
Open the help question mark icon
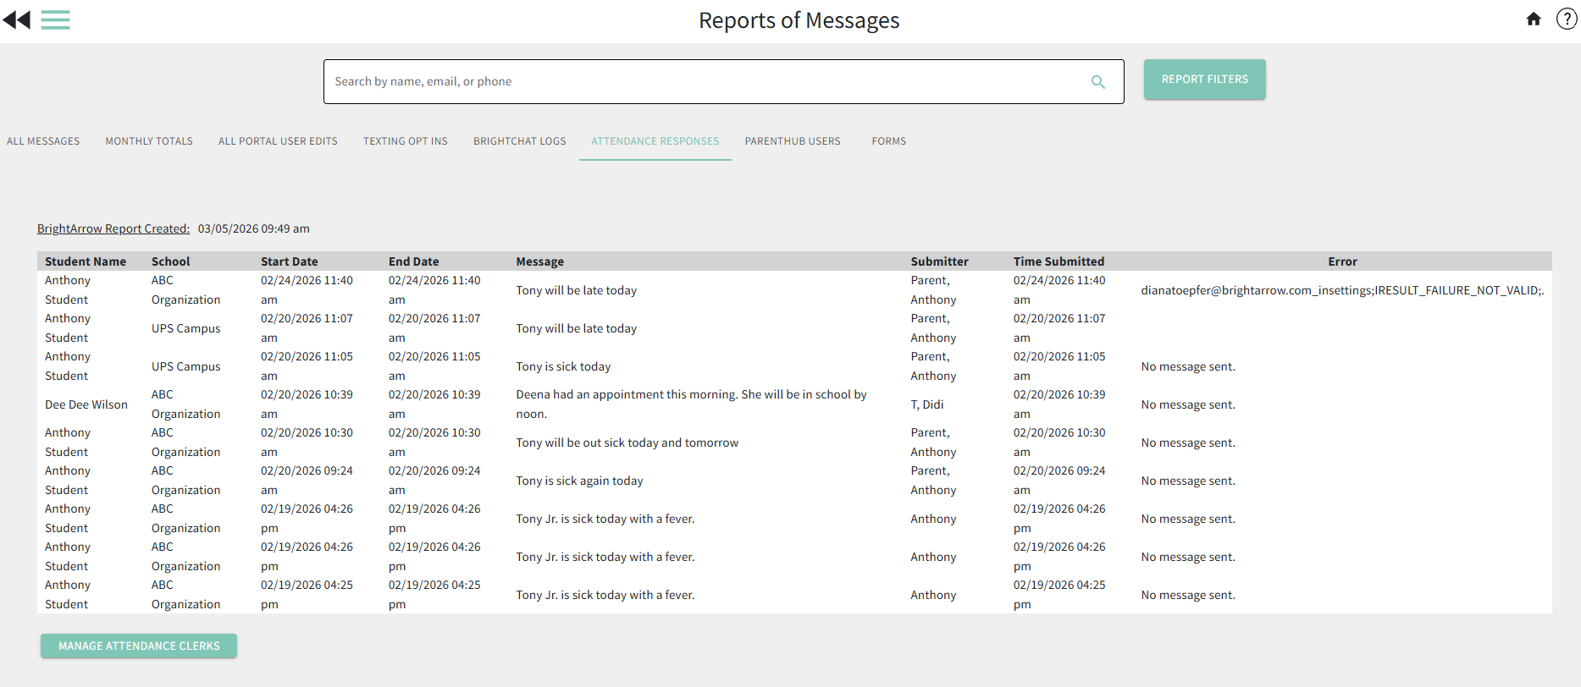[1567, 19]
